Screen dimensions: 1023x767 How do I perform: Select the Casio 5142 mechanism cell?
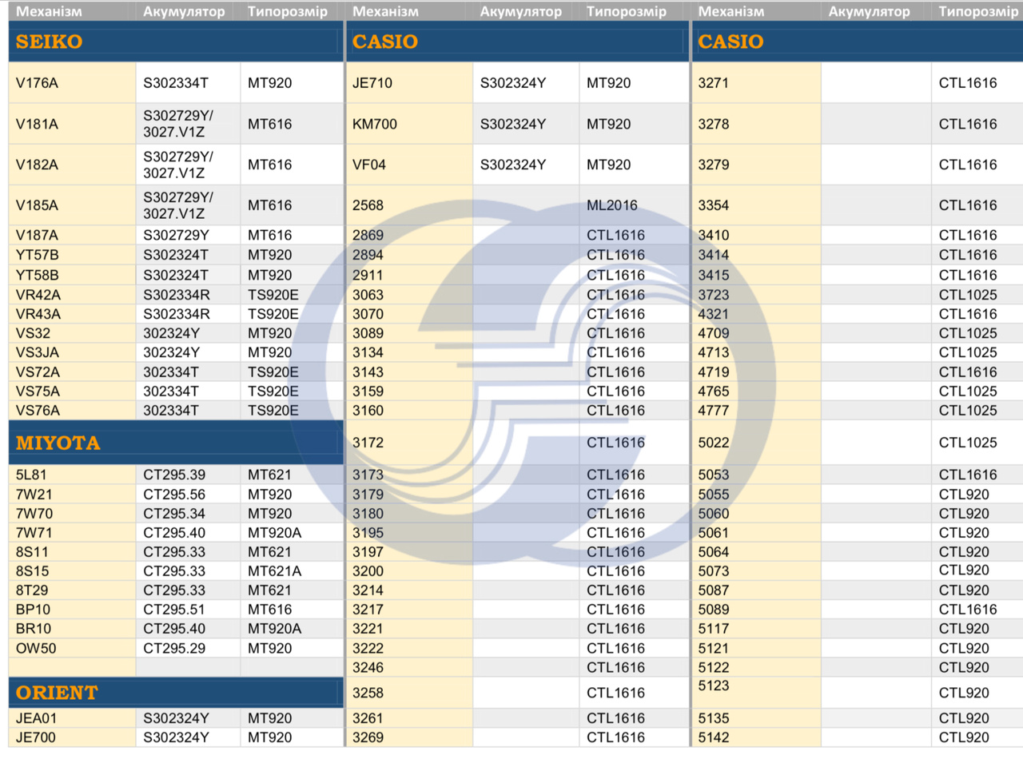714,737
